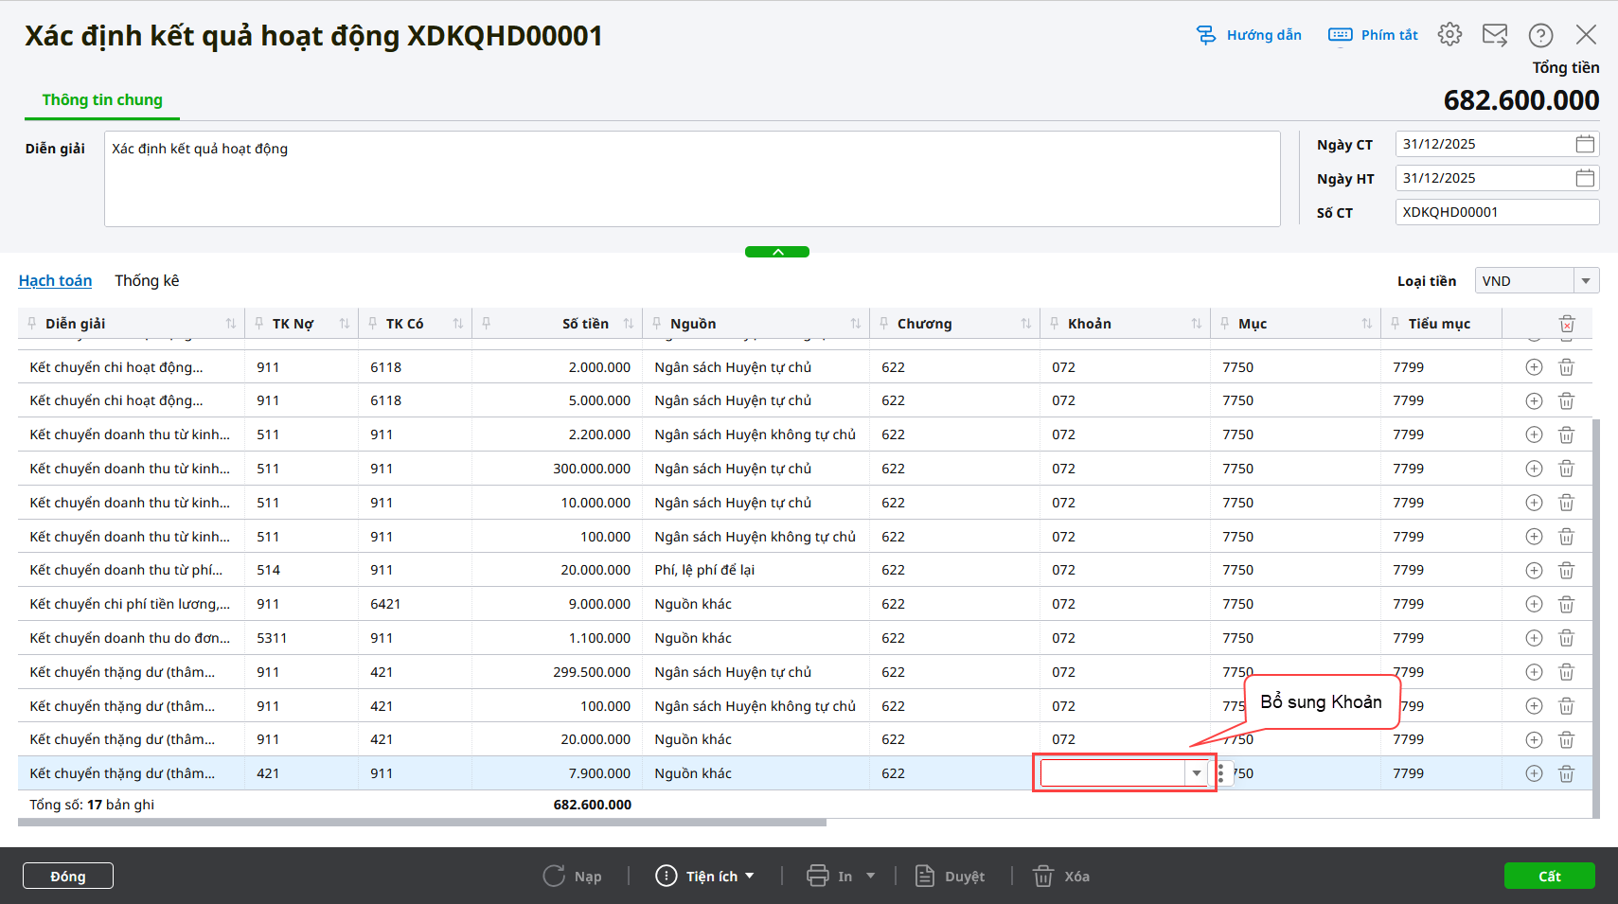
Task: Open the Khoản dropdown in highlighted row
Action: click(x=1197, y=773)
